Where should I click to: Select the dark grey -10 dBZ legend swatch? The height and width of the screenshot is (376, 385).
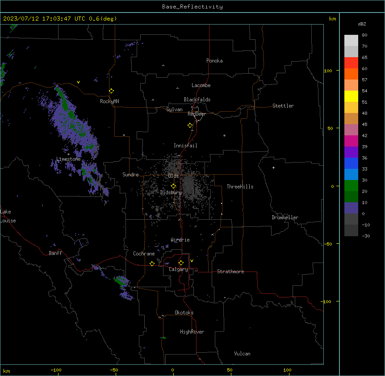pyautogui.click(x=351, y=230)
